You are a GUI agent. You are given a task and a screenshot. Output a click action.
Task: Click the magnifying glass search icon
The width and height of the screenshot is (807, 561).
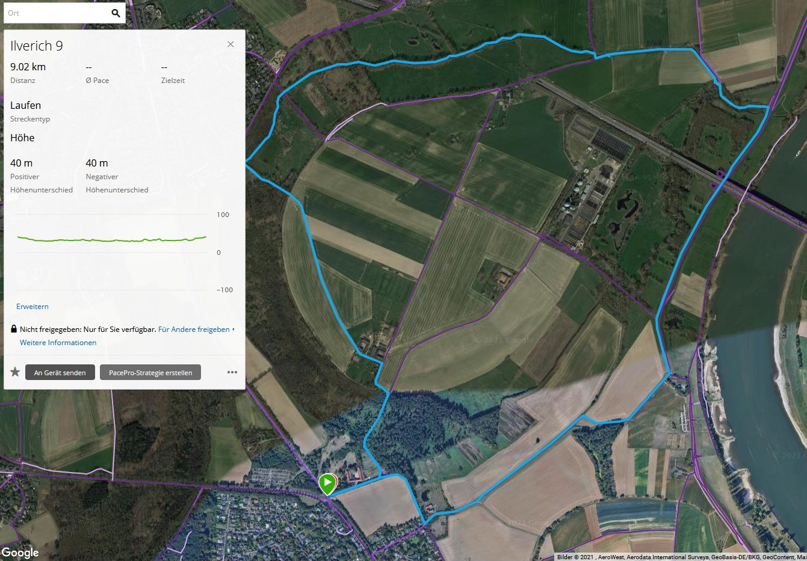pos(116,13)
